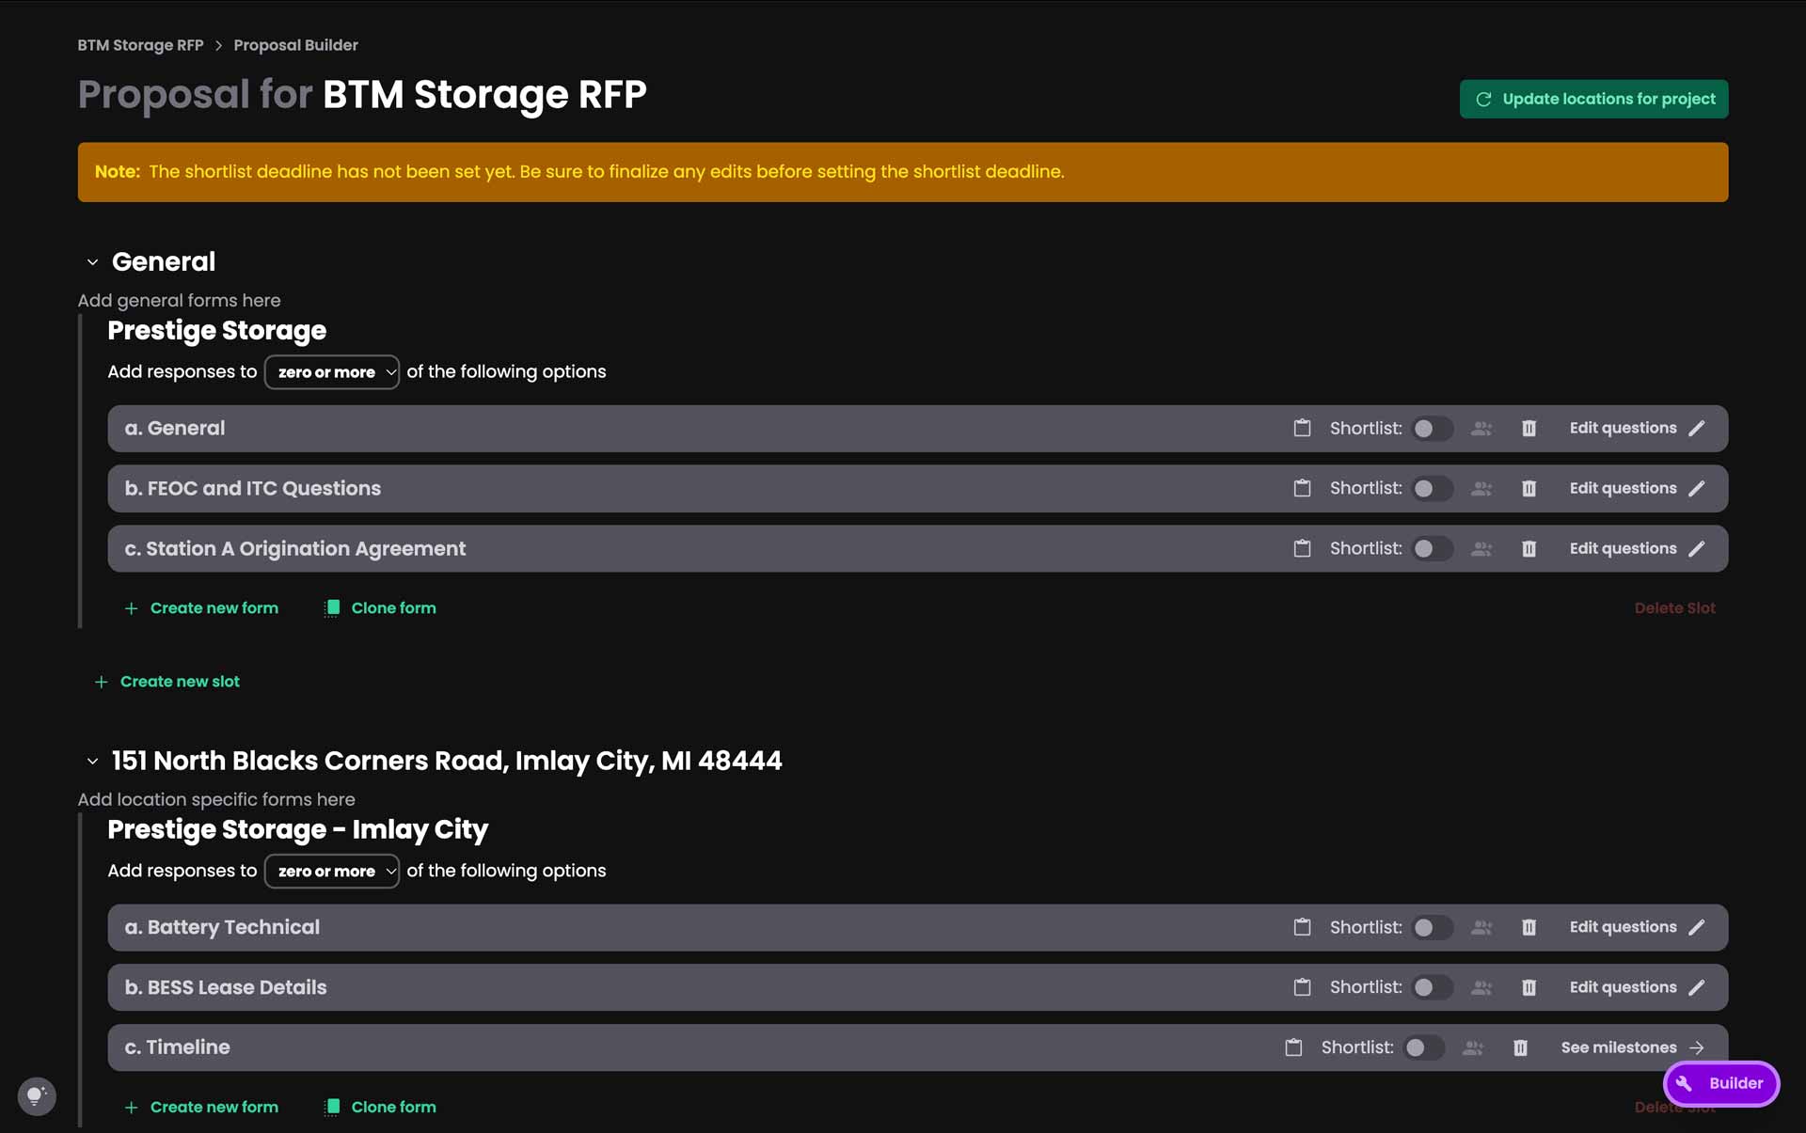Image resolution: width=1806 pixels, height=1133 pixels.
Task: Collapse the 151 North Blacks Corners Road section
Action: [92, 762]
